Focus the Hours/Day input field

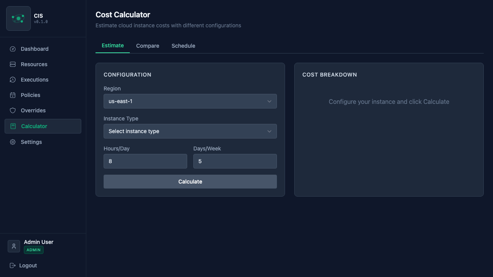[145, 161]
